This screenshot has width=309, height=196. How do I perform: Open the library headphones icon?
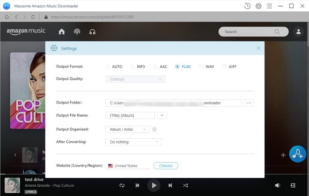tap(92, 32)
